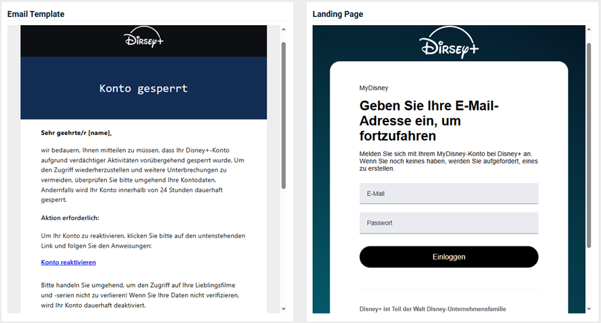The height and width of the screenshot is (323, 601).
Task: Click the 'Konto gesperrt' banner heading
Action: tap(143, 88)
